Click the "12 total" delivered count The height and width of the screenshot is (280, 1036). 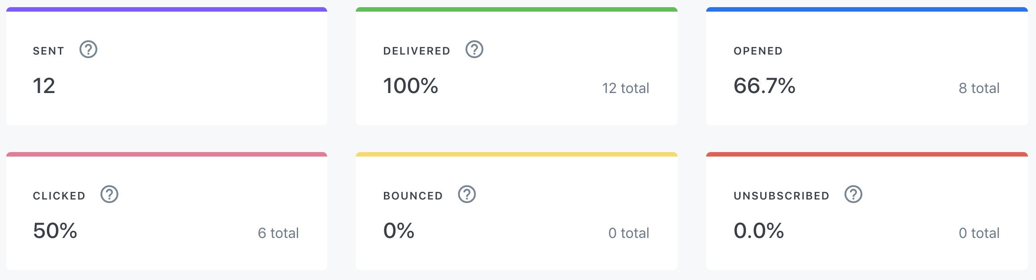coord(625,88)
